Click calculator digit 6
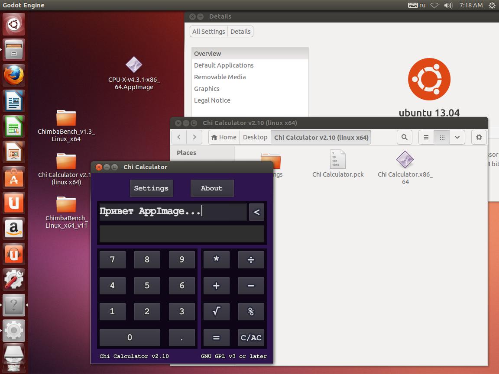499x374 pixels. (x=182, y=286)
